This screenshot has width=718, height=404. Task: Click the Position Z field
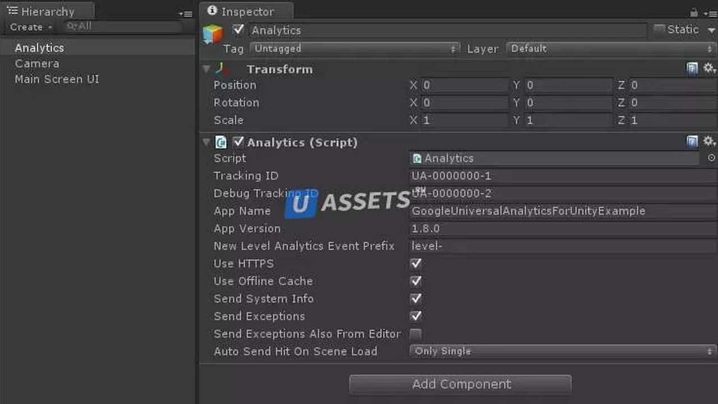coord(673,85)
